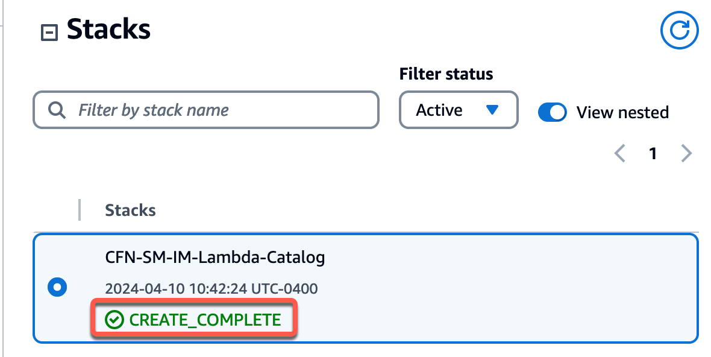Click the column divider left of Stacks header
The width and height of the screenshot is (711, 357).
(x=80, y=210)
